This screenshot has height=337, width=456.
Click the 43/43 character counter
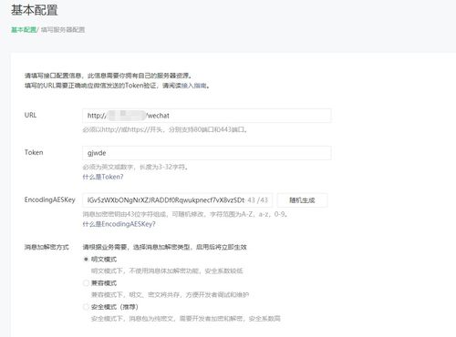[258, 200]
